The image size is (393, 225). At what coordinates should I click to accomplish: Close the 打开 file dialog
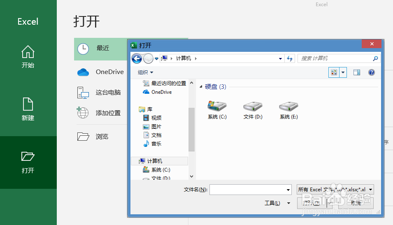click(372, 44)
